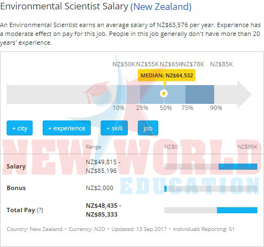Viewport: 264px width, 247px height.
Task: Click the Total Pay range bar
Action: click(237, 210)
